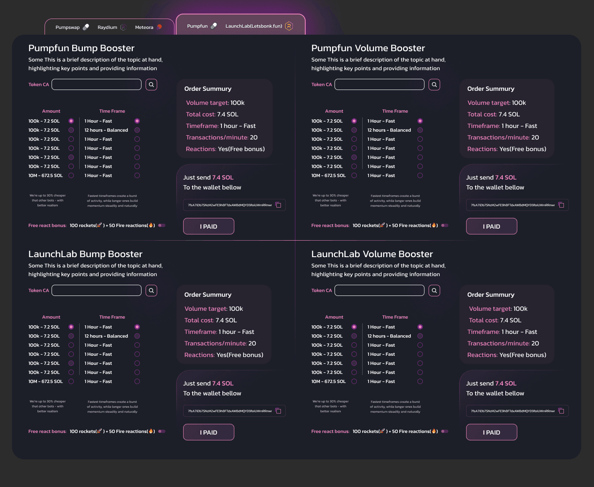Select the Pumpfun tab
Image resolution: width=594 pixels, height=487 pixels.
tap(202, 26)
